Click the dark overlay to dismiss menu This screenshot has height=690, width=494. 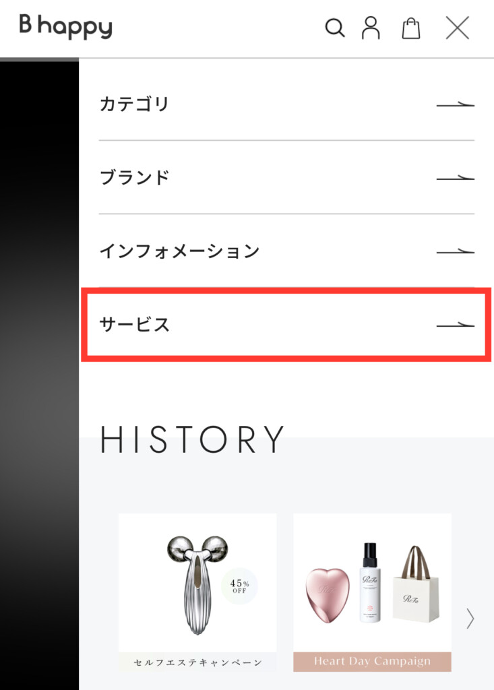click(x=39, y=374)
